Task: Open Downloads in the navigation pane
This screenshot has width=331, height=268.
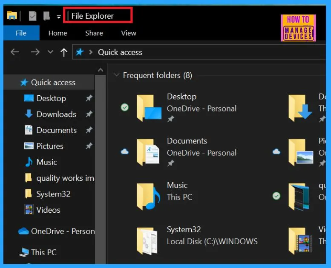Action: pos(56,114)
